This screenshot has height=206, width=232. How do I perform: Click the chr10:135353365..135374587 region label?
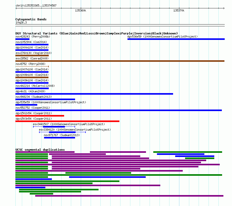pos(36,5)
